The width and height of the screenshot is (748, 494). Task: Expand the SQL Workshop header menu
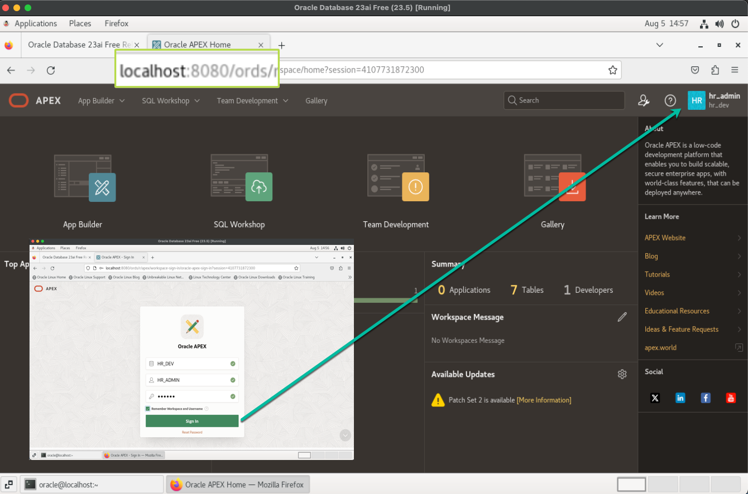click(171, 101)
